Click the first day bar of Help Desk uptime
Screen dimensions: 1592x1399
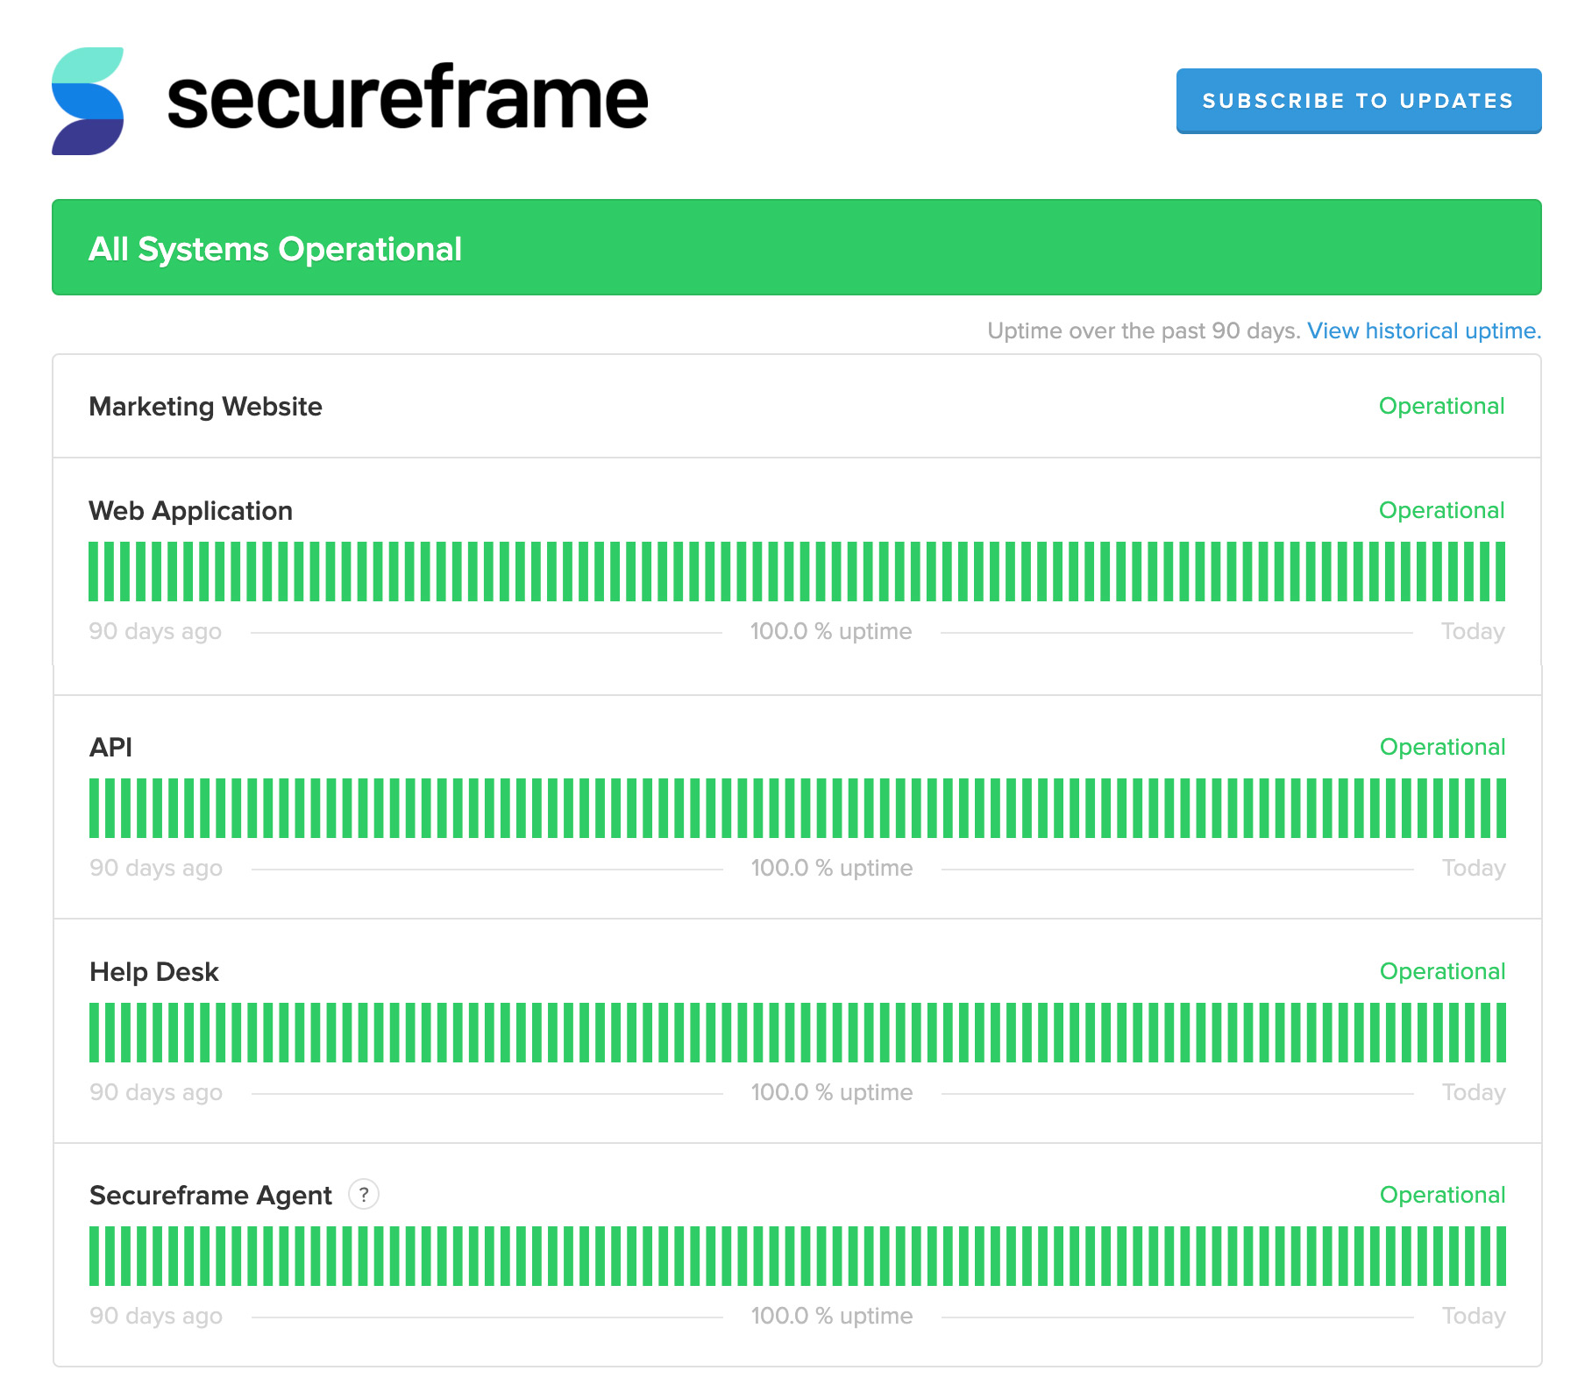[x=95, y=1033]
